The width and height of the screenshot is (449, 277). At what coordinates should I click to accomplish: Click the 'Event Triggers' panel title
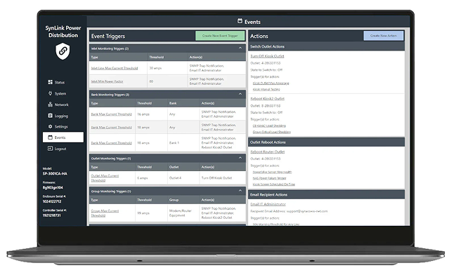coord(108,36)
